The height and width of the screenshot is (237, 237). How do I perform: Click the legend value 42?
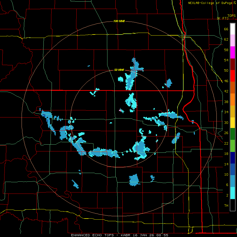point(226,91)
